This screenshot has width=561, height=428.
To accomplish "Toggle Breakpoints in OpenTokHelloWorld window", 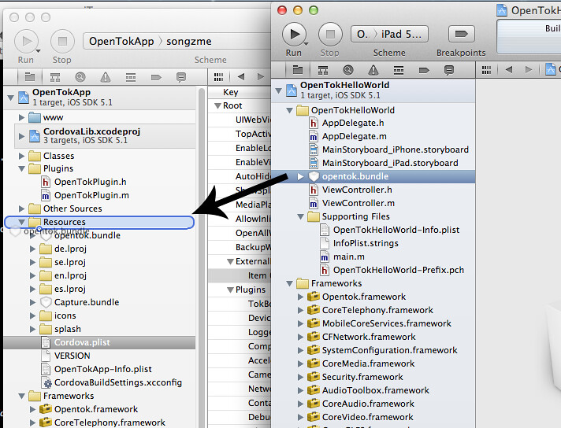I will 461,34.
